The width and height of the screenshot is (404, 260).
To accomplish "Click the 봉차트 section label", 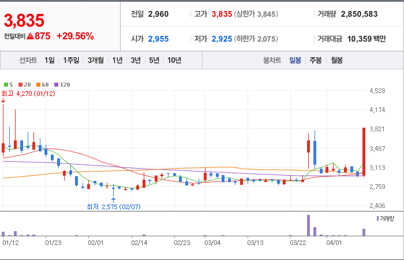I will pos(272,60).
